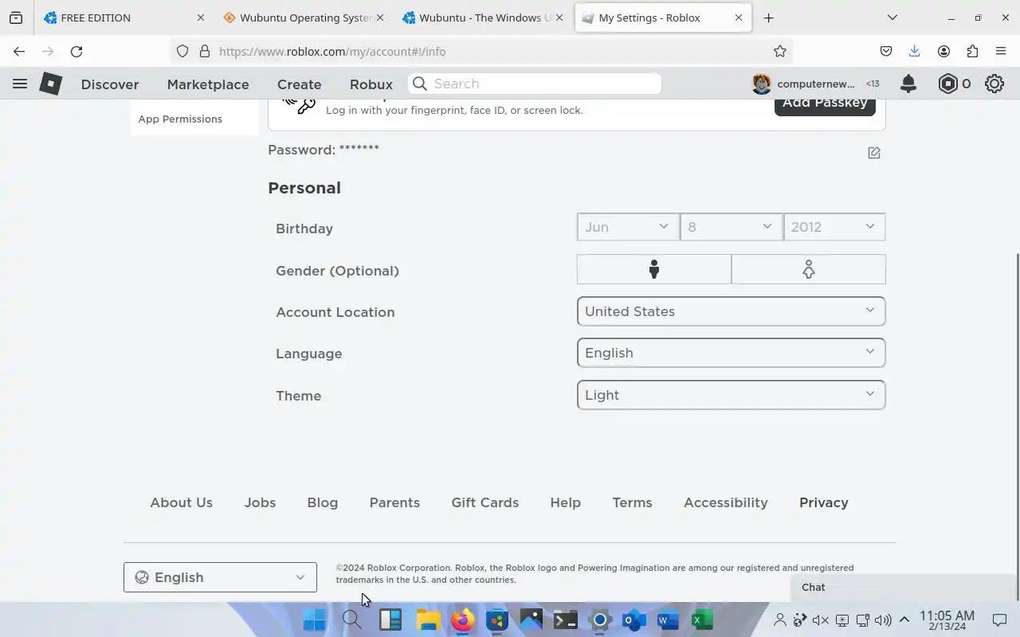
Task: Expand Account Location dropdown United States
Action: 731,311
